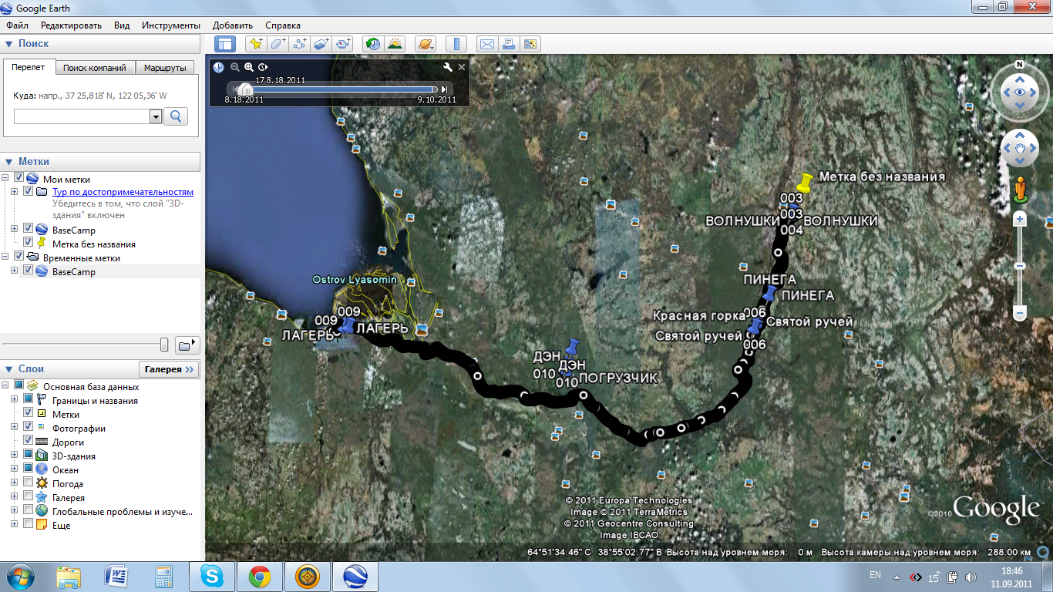The width and height of the screenshot is (1053, 592).
Task: Open the planet selection dropdown
Action: [x=426, y=44]
